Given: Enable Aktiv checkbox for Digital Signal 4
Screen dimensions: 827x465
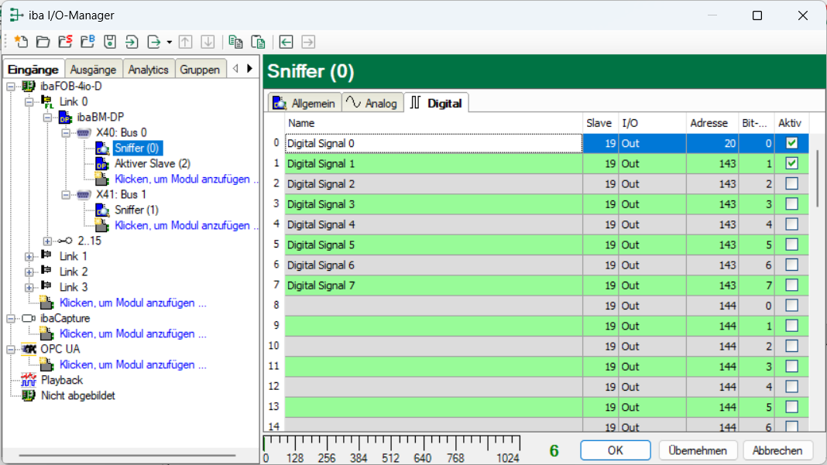Looking at the screenshot, I should coord(791,224).
